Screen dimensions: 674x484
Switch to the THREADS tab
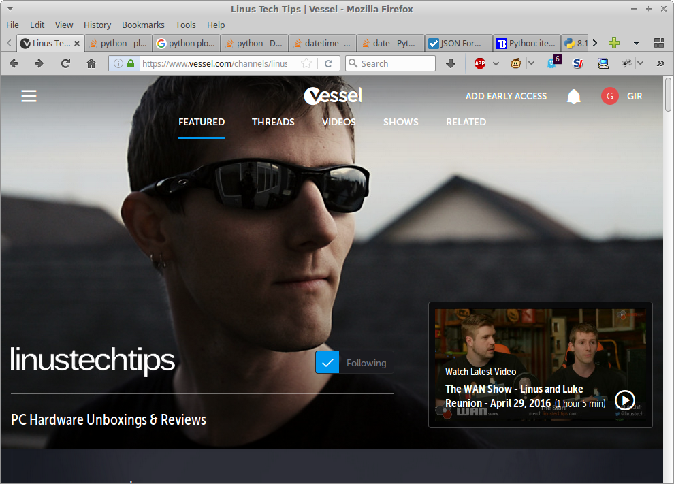(x=273, y=122)
